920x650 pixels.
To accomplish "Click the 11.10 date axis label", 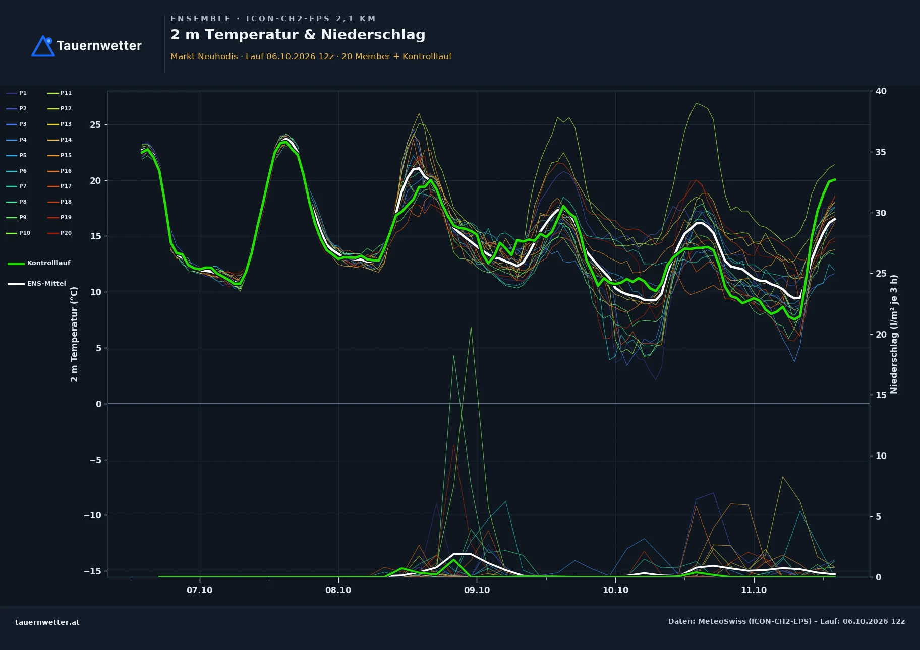I will coord(754,590).
